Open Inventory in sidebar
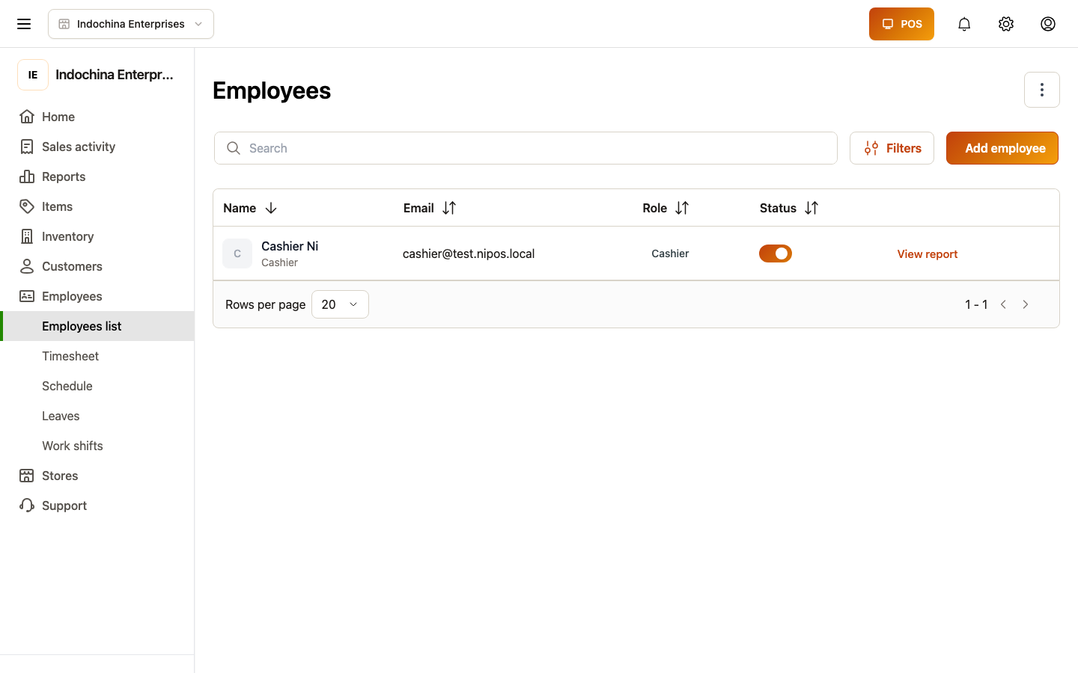Screen dimensions: 1078x673 [97, 236]
